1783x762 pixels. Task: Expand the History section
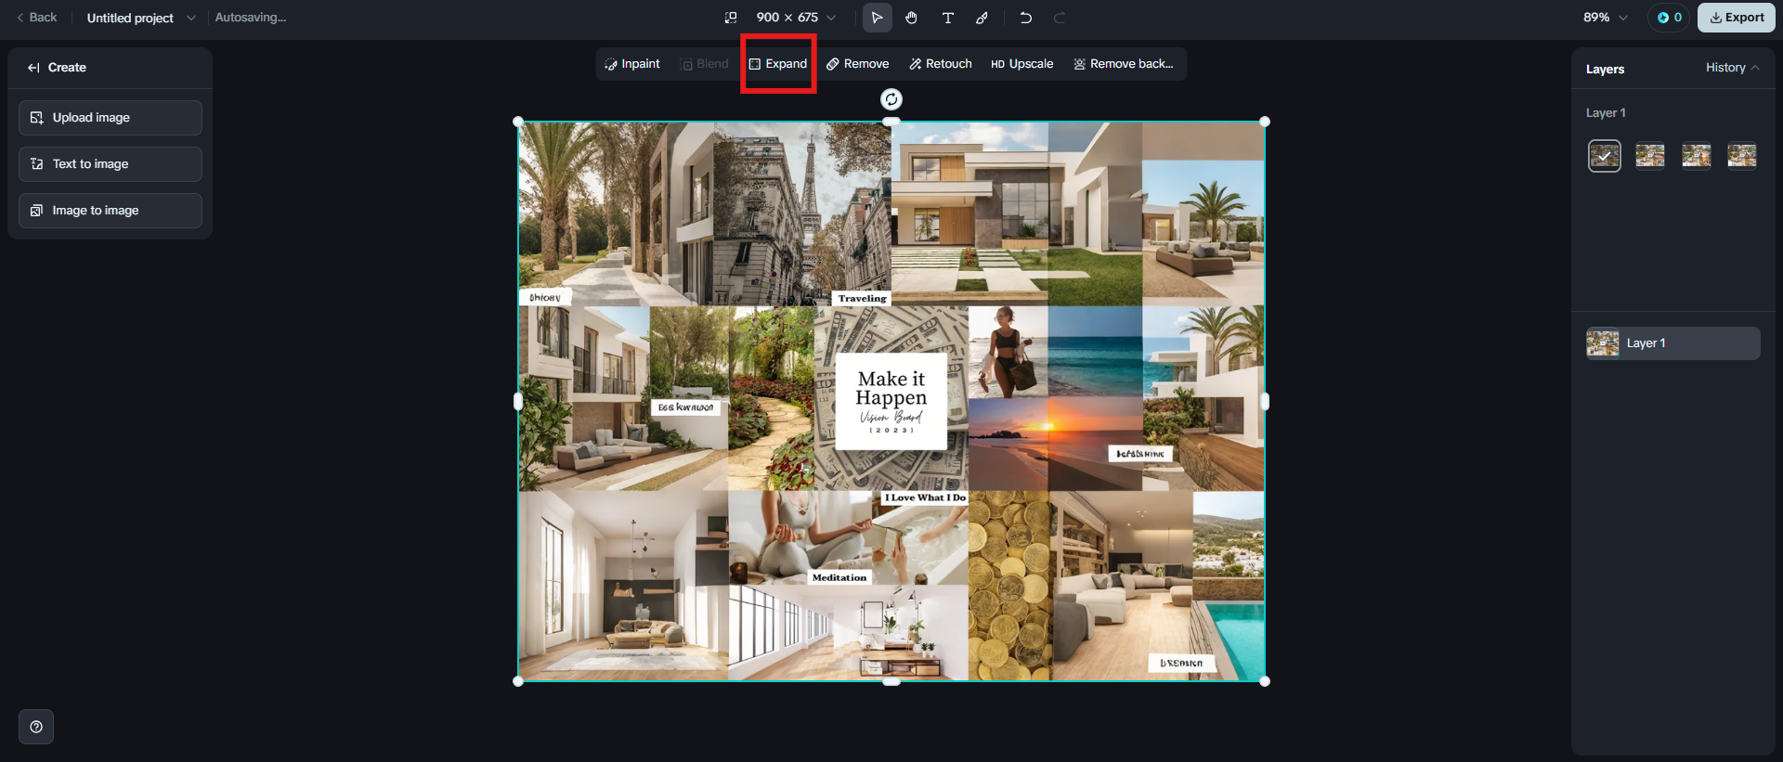pos(1733,68)
